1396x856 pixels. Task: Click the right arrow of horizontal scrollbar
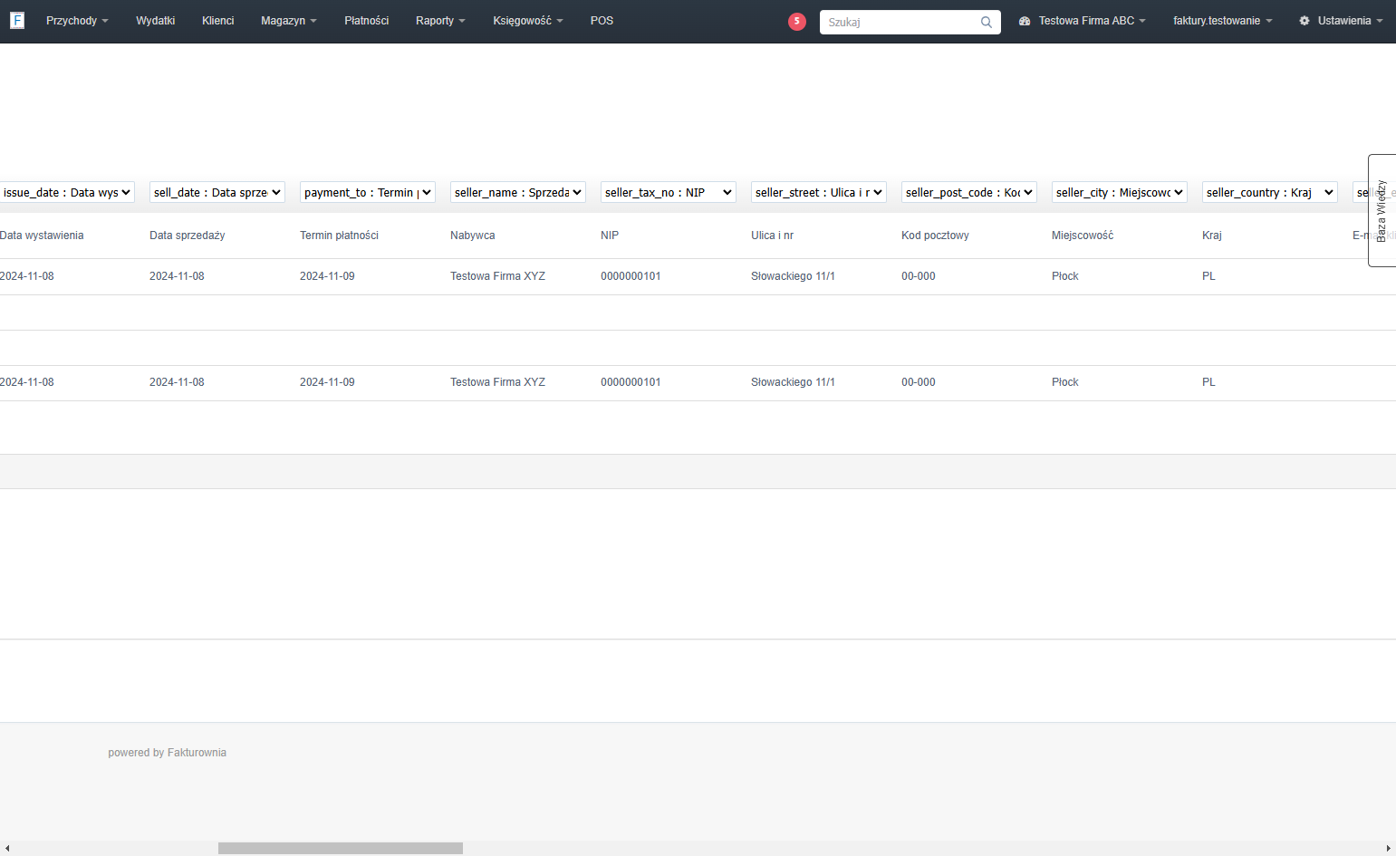[1389, 849]
